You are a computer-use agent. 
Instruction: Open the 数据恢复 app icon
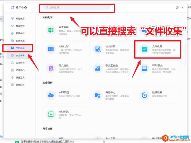(144, 95)
